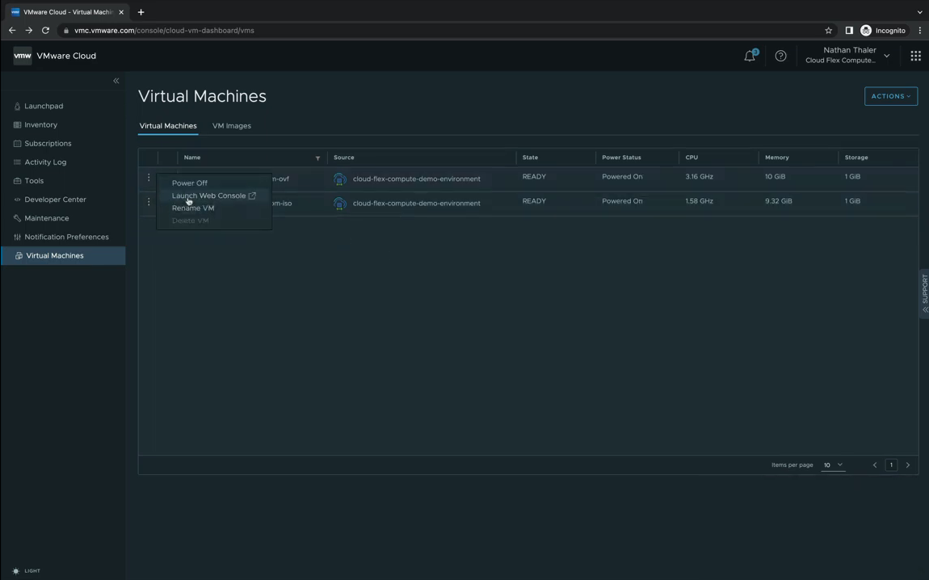929x580 pixels.
Task: Open Subscriptions in sidebar
Action: (48, 143)
